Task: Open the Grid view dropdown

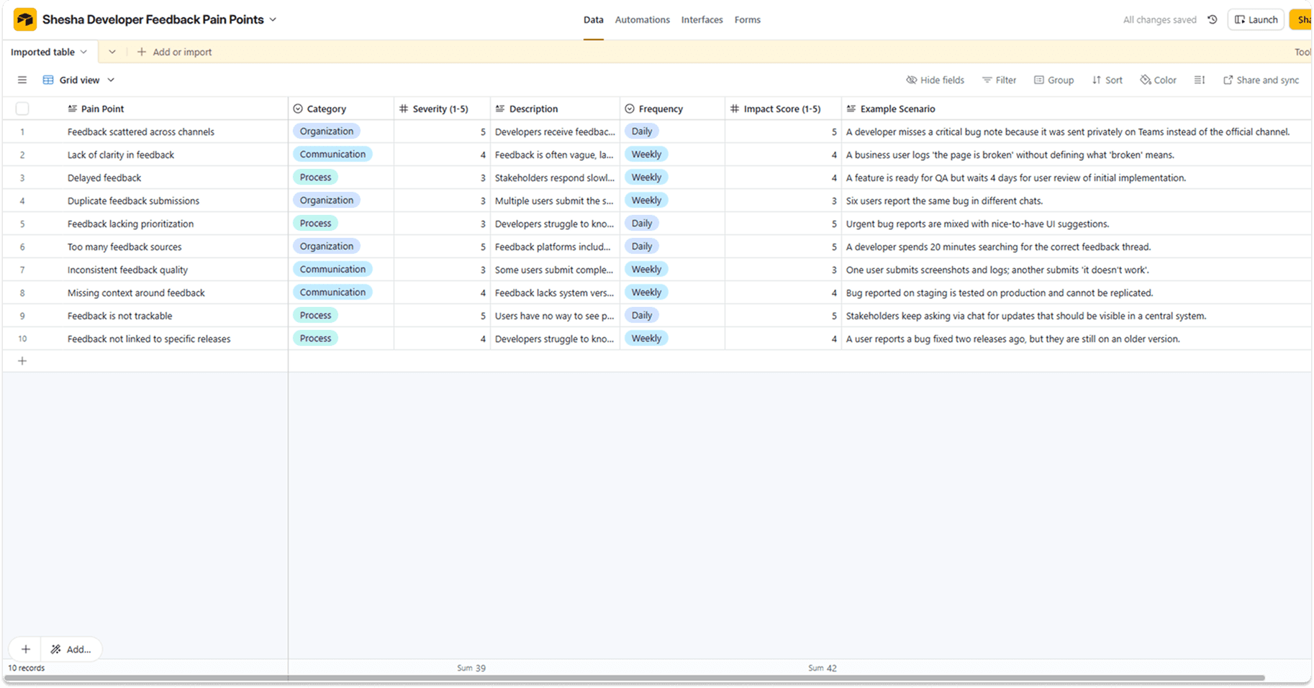Action: pos(78,80)
